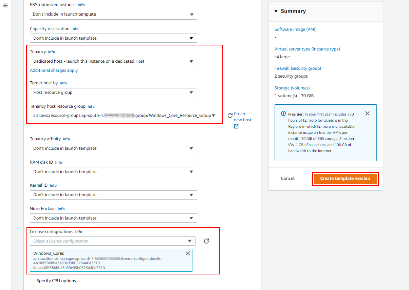The width and height of the screenshot is (409, 290).
Task: Open the Software Image (AMI) link
Action: coord(295,29)
